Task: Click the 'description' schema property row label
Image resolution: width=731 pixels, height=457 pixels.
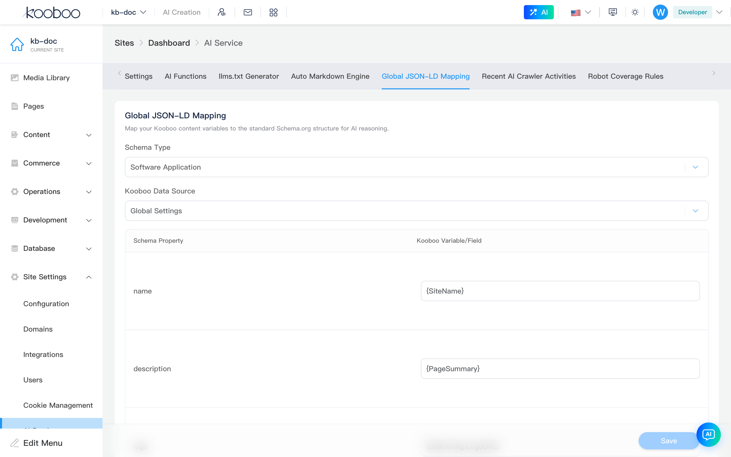Action: click(x=152, y=369)
